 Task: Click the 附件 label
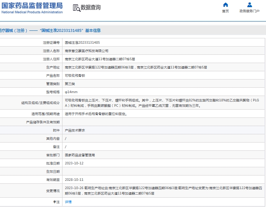click(56, 130)
